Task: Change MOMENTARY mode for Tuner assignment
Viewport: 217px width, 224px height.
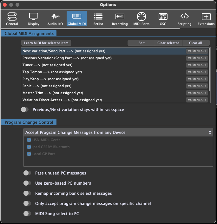Action: [197, 65]
